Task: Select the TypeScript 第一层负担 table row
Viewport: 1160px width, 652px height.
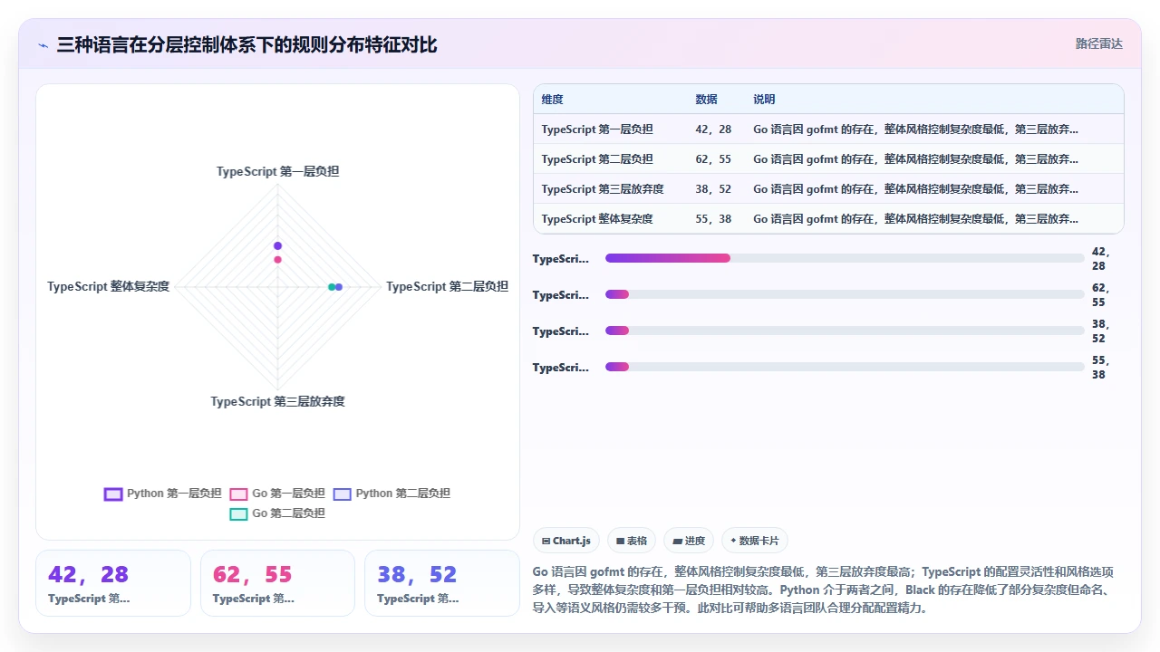Action: (829, 129)
